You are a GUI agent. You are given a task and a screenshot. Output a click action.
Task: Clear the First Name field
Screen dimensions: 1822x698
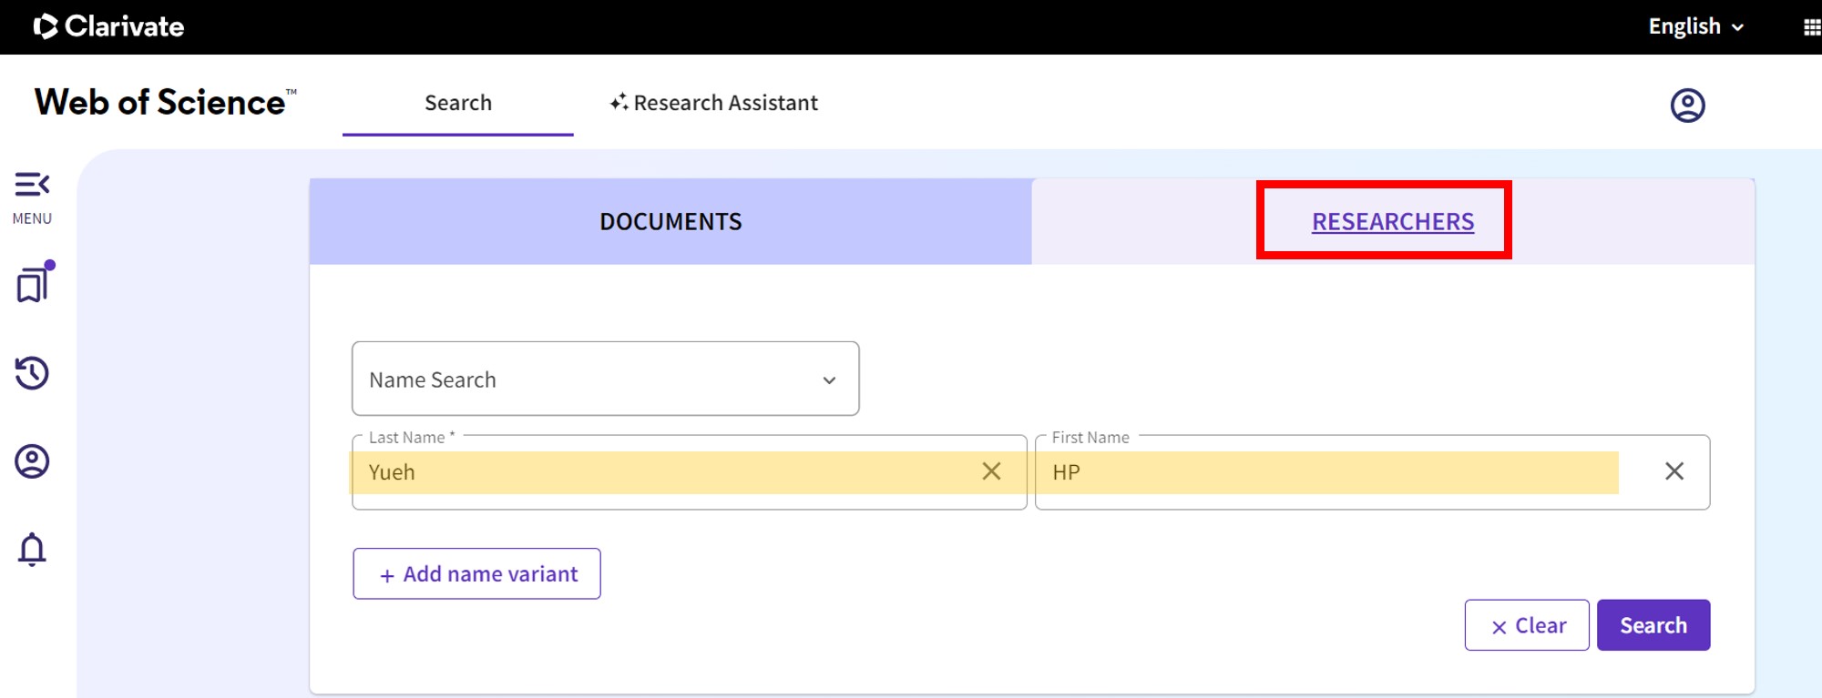tap(1674, 471)
